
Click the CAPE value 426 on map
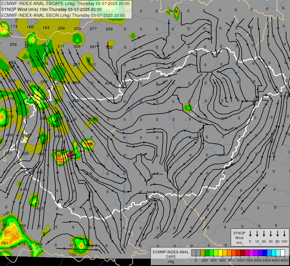tap(25, 154)
